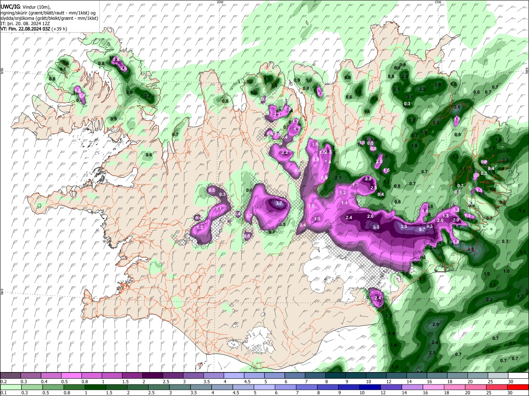Click the '20W' longitude label

point(219,2)
